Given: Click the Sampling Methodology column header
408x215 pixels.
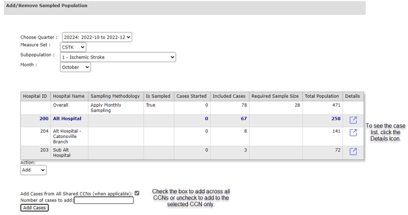Looking at the screenshot, I should pos(115,96).
